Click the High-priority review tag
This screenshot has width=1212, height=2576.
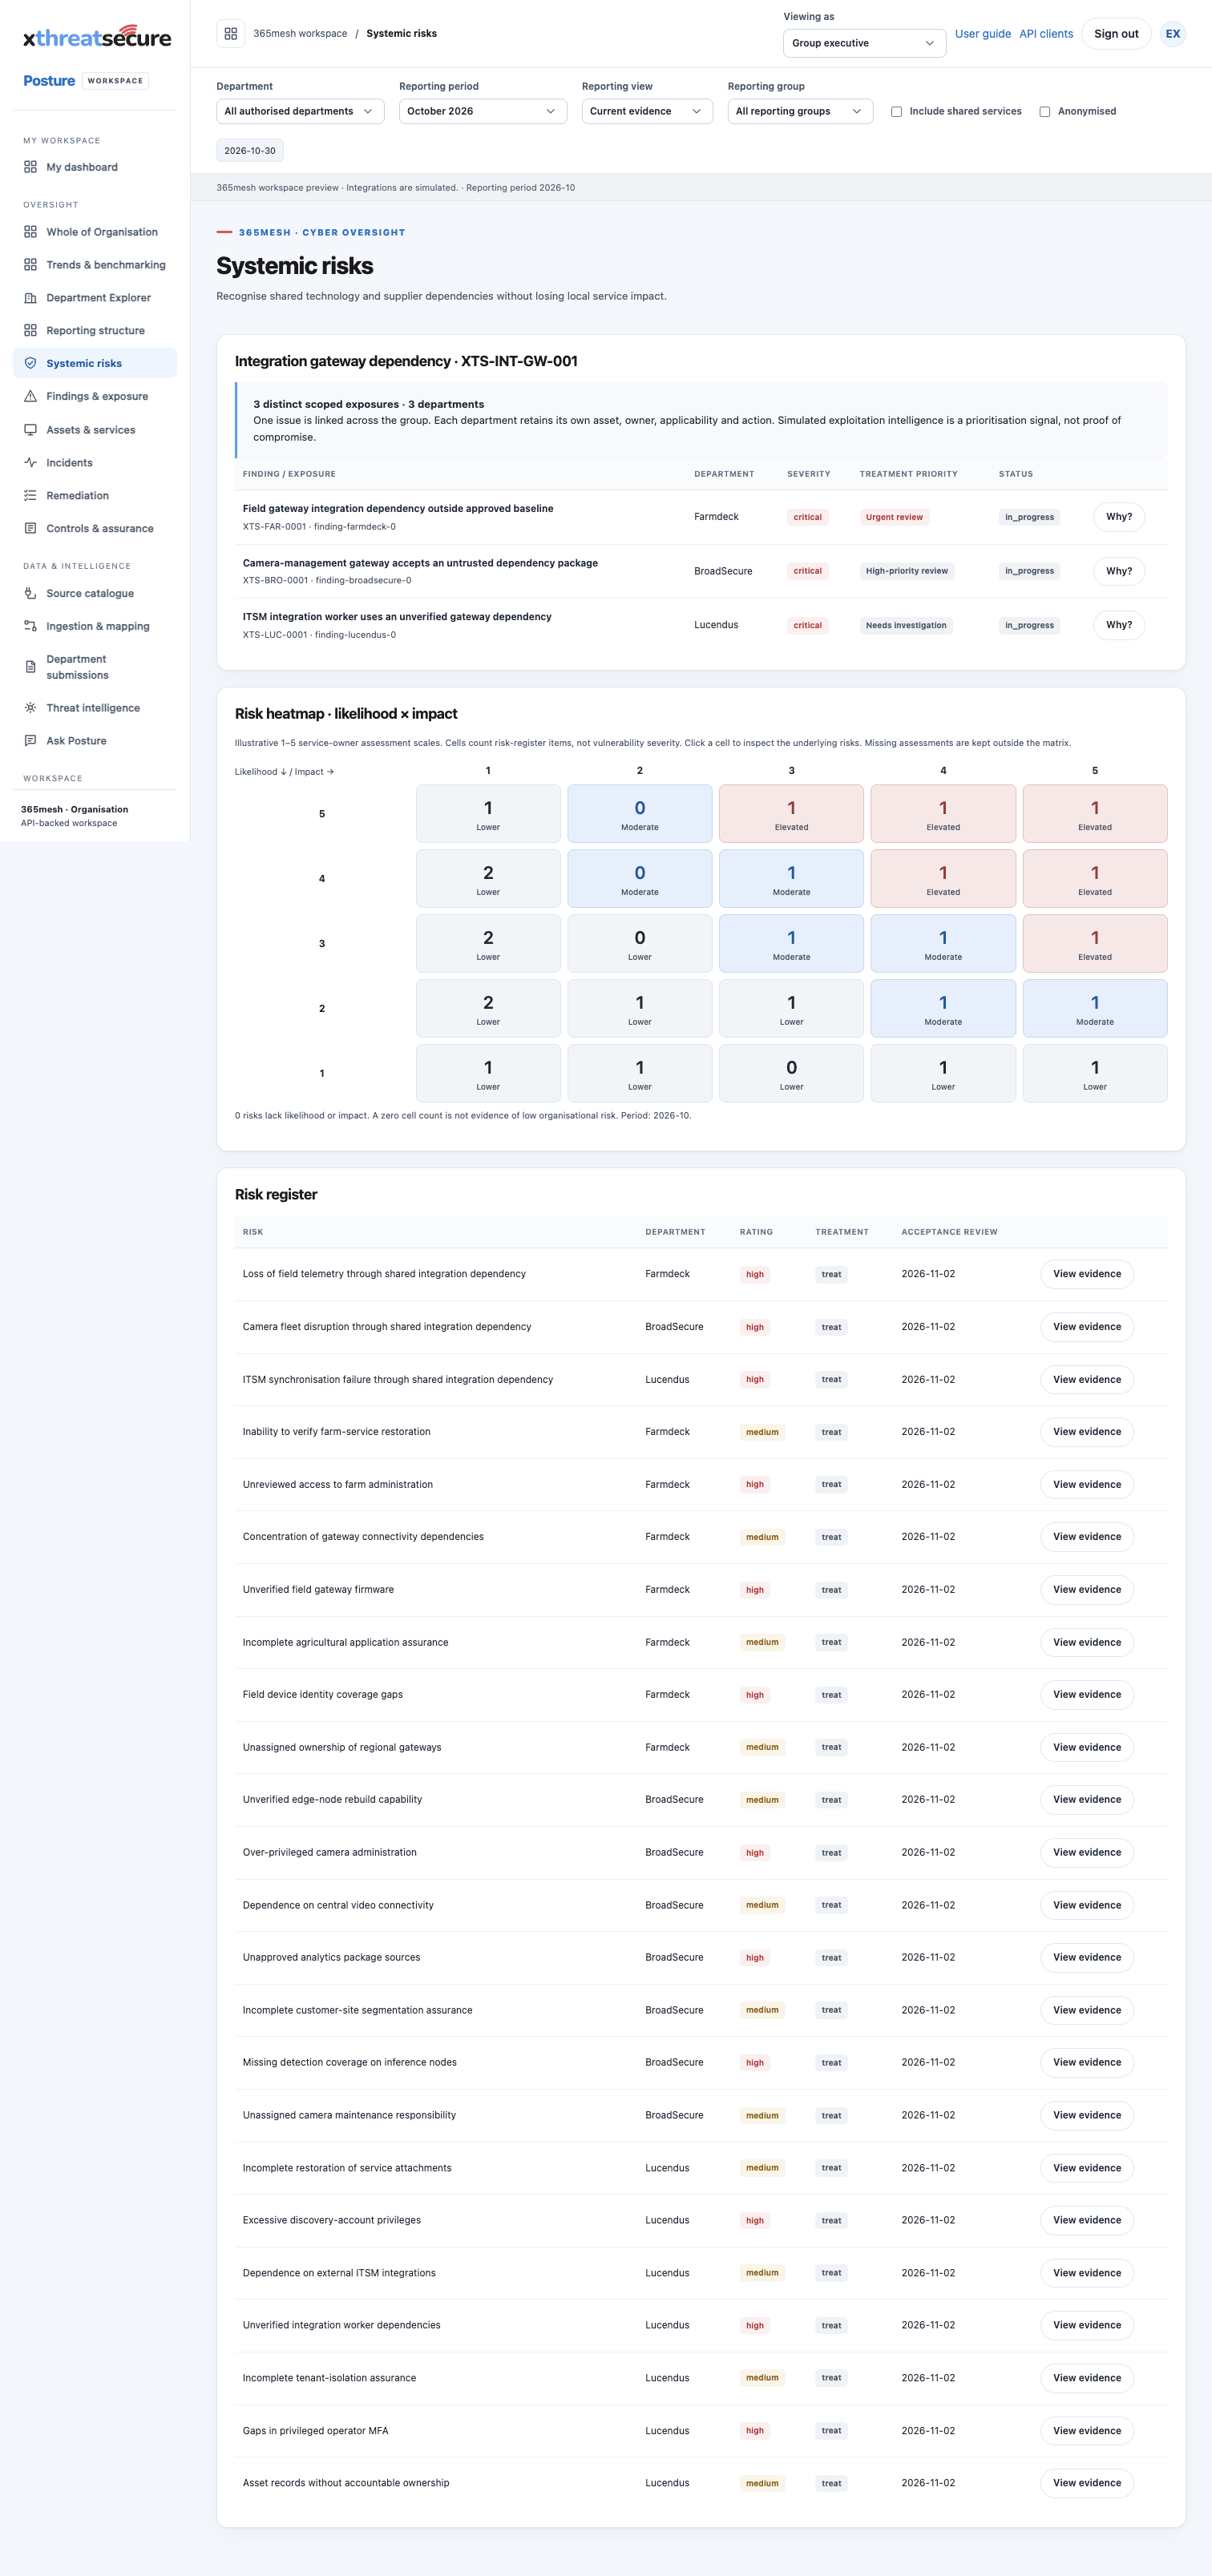click(907, 571)
